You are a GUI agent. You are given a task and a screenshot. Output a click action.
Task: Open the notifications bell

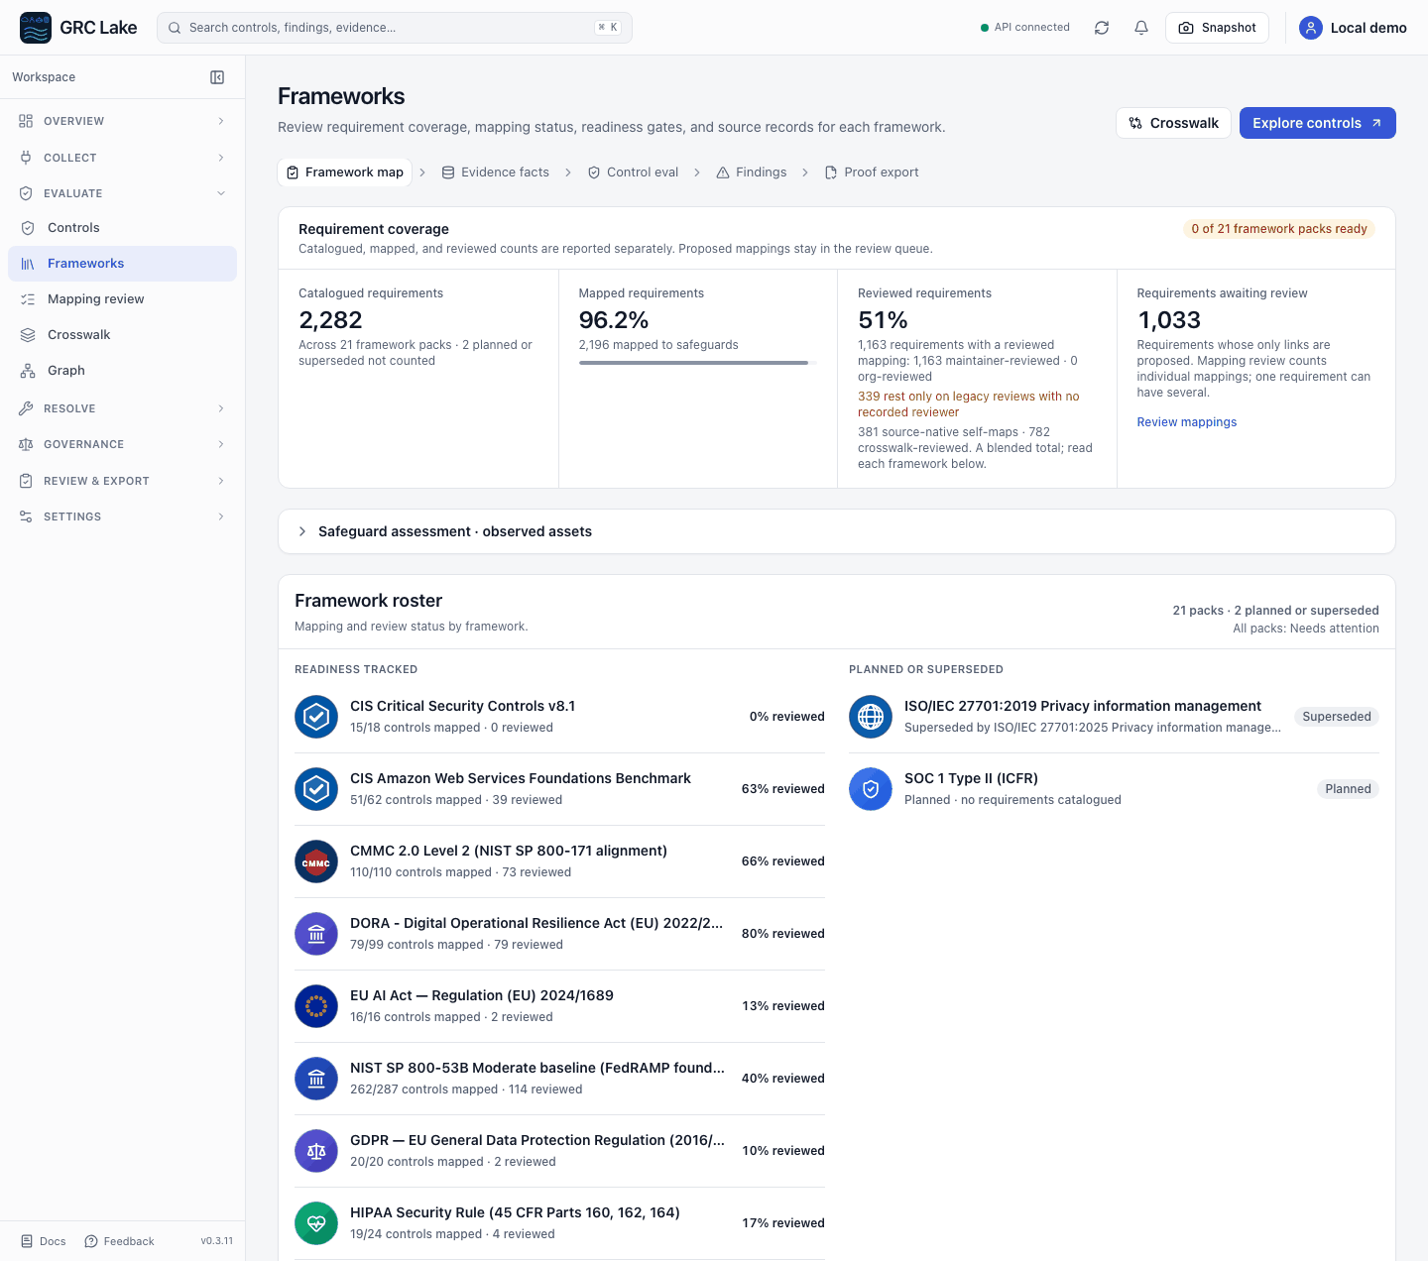coord(1141,28)
